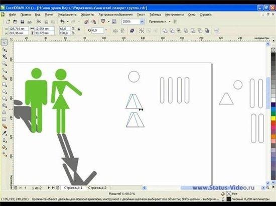
Task: Click the Undo arrow icon
Action: point(62,21)
